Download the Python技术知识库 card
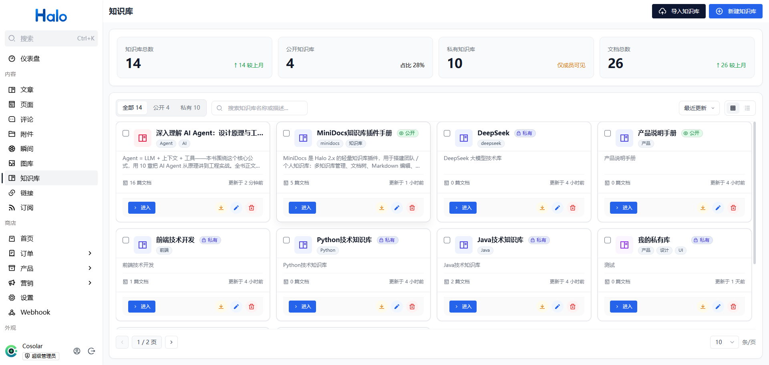Viewport: 769px width, 365px height. click(x=382, y=307)
